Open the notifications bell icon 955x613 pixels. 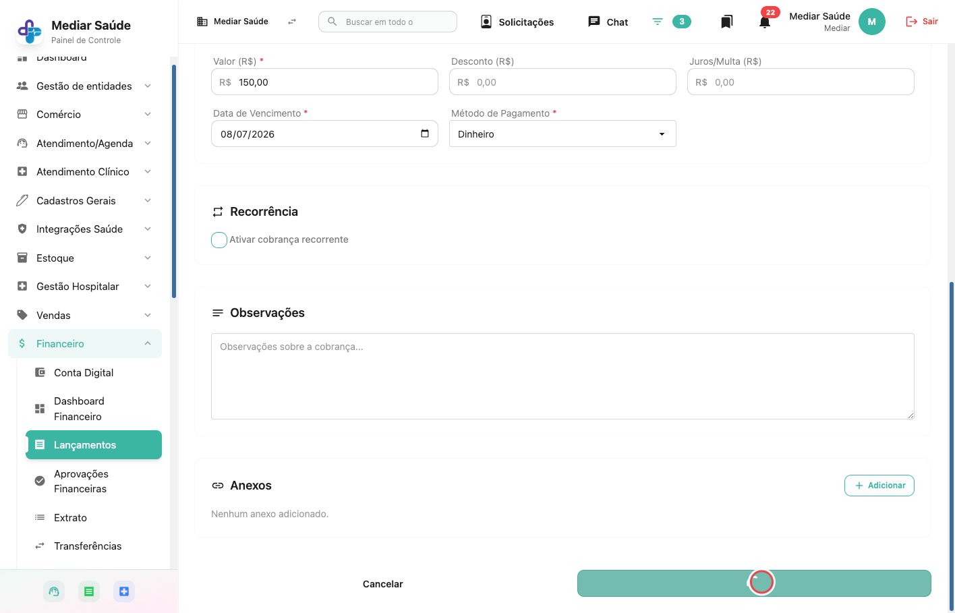[764, 22]
